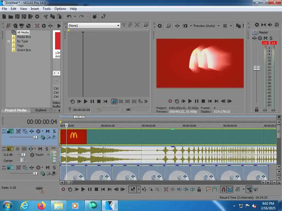Copy selection using the toolbar copy icon
The image size is (282, 211).
pyautogui.click(x=53, y=16)
